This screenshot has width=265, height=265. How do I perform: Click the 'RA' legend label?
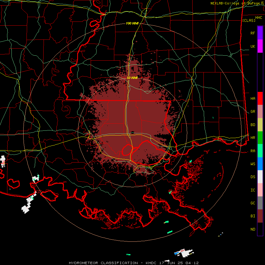[x=253, y=151]
